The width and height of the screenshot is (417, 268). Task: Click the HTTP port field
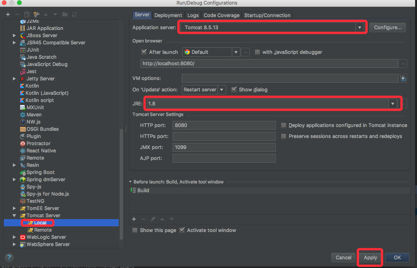pos(224,125)
